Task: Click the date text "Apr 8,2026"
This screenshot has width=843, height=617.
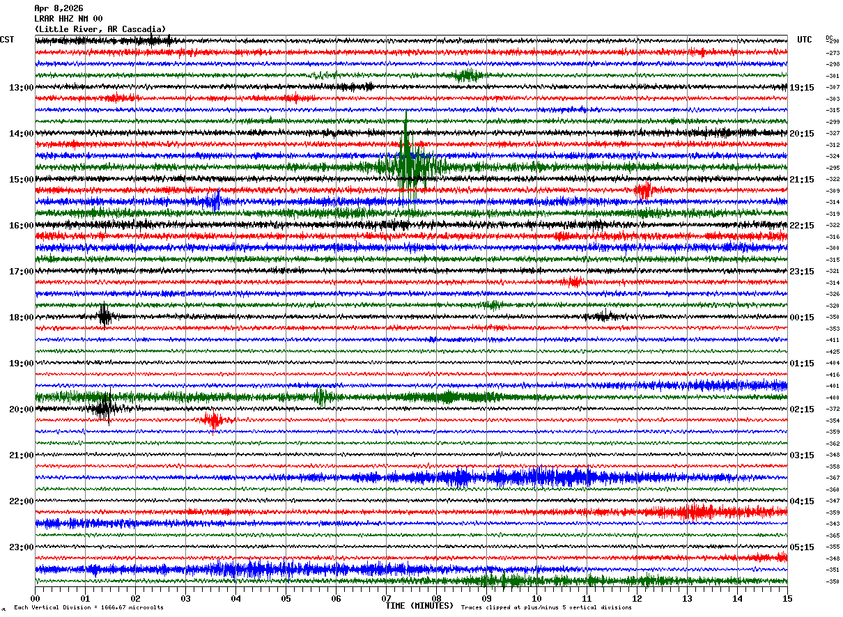Action: pos(59,8)
